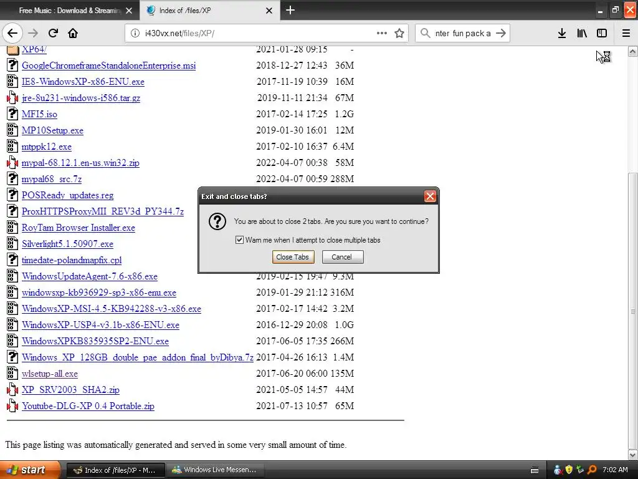Show site information for i430vx.net

135,33
